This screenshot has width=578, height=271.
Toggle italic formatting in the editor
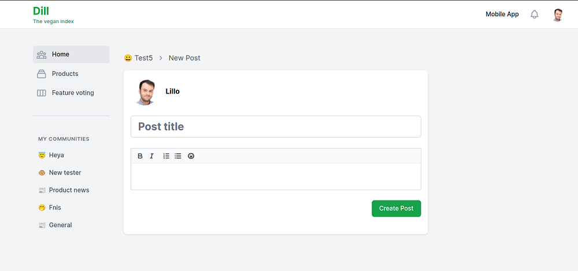tap(152, 156)
